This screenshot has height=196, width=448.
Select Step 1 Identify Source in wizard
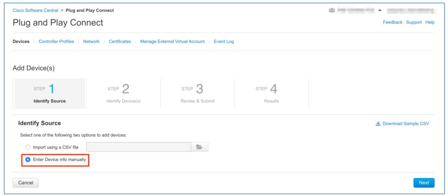point(49,94)
